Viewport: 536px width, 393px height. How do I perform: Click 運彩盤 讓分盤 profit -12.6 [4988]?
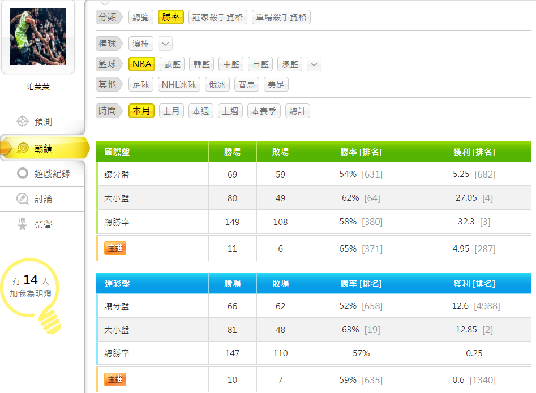coord(474,306)
